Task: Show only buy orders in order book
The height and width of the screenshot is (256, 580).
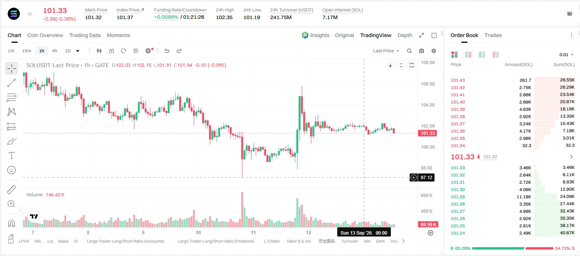Action: tap(482, 55)
